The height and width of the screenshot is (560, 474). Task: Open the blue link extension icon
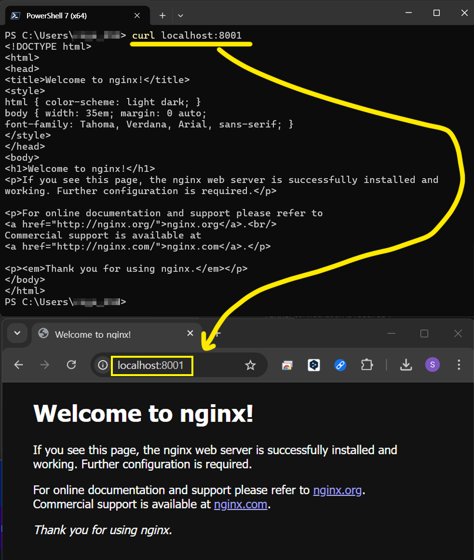pos(340,365)
